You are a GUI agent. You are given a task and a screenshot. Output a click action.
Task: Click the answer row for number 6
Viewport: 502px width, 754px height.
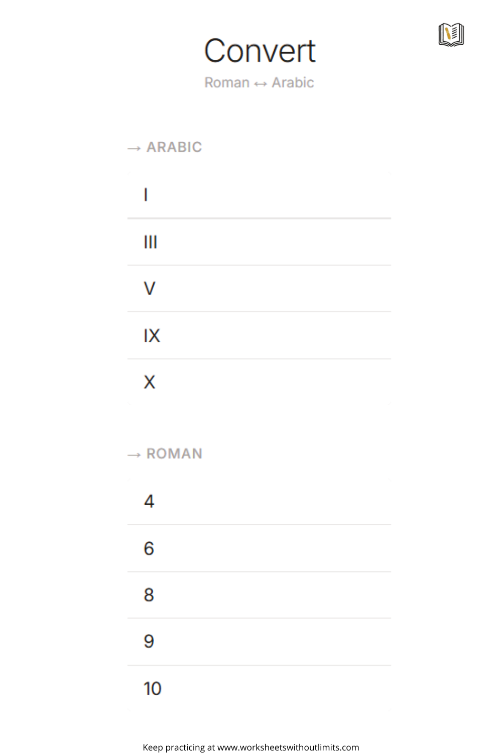point(259,548)
